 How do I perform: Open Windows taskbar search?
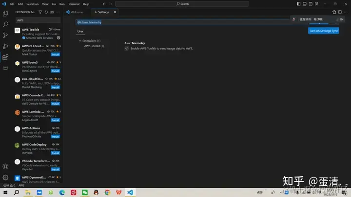pos(17,192)
